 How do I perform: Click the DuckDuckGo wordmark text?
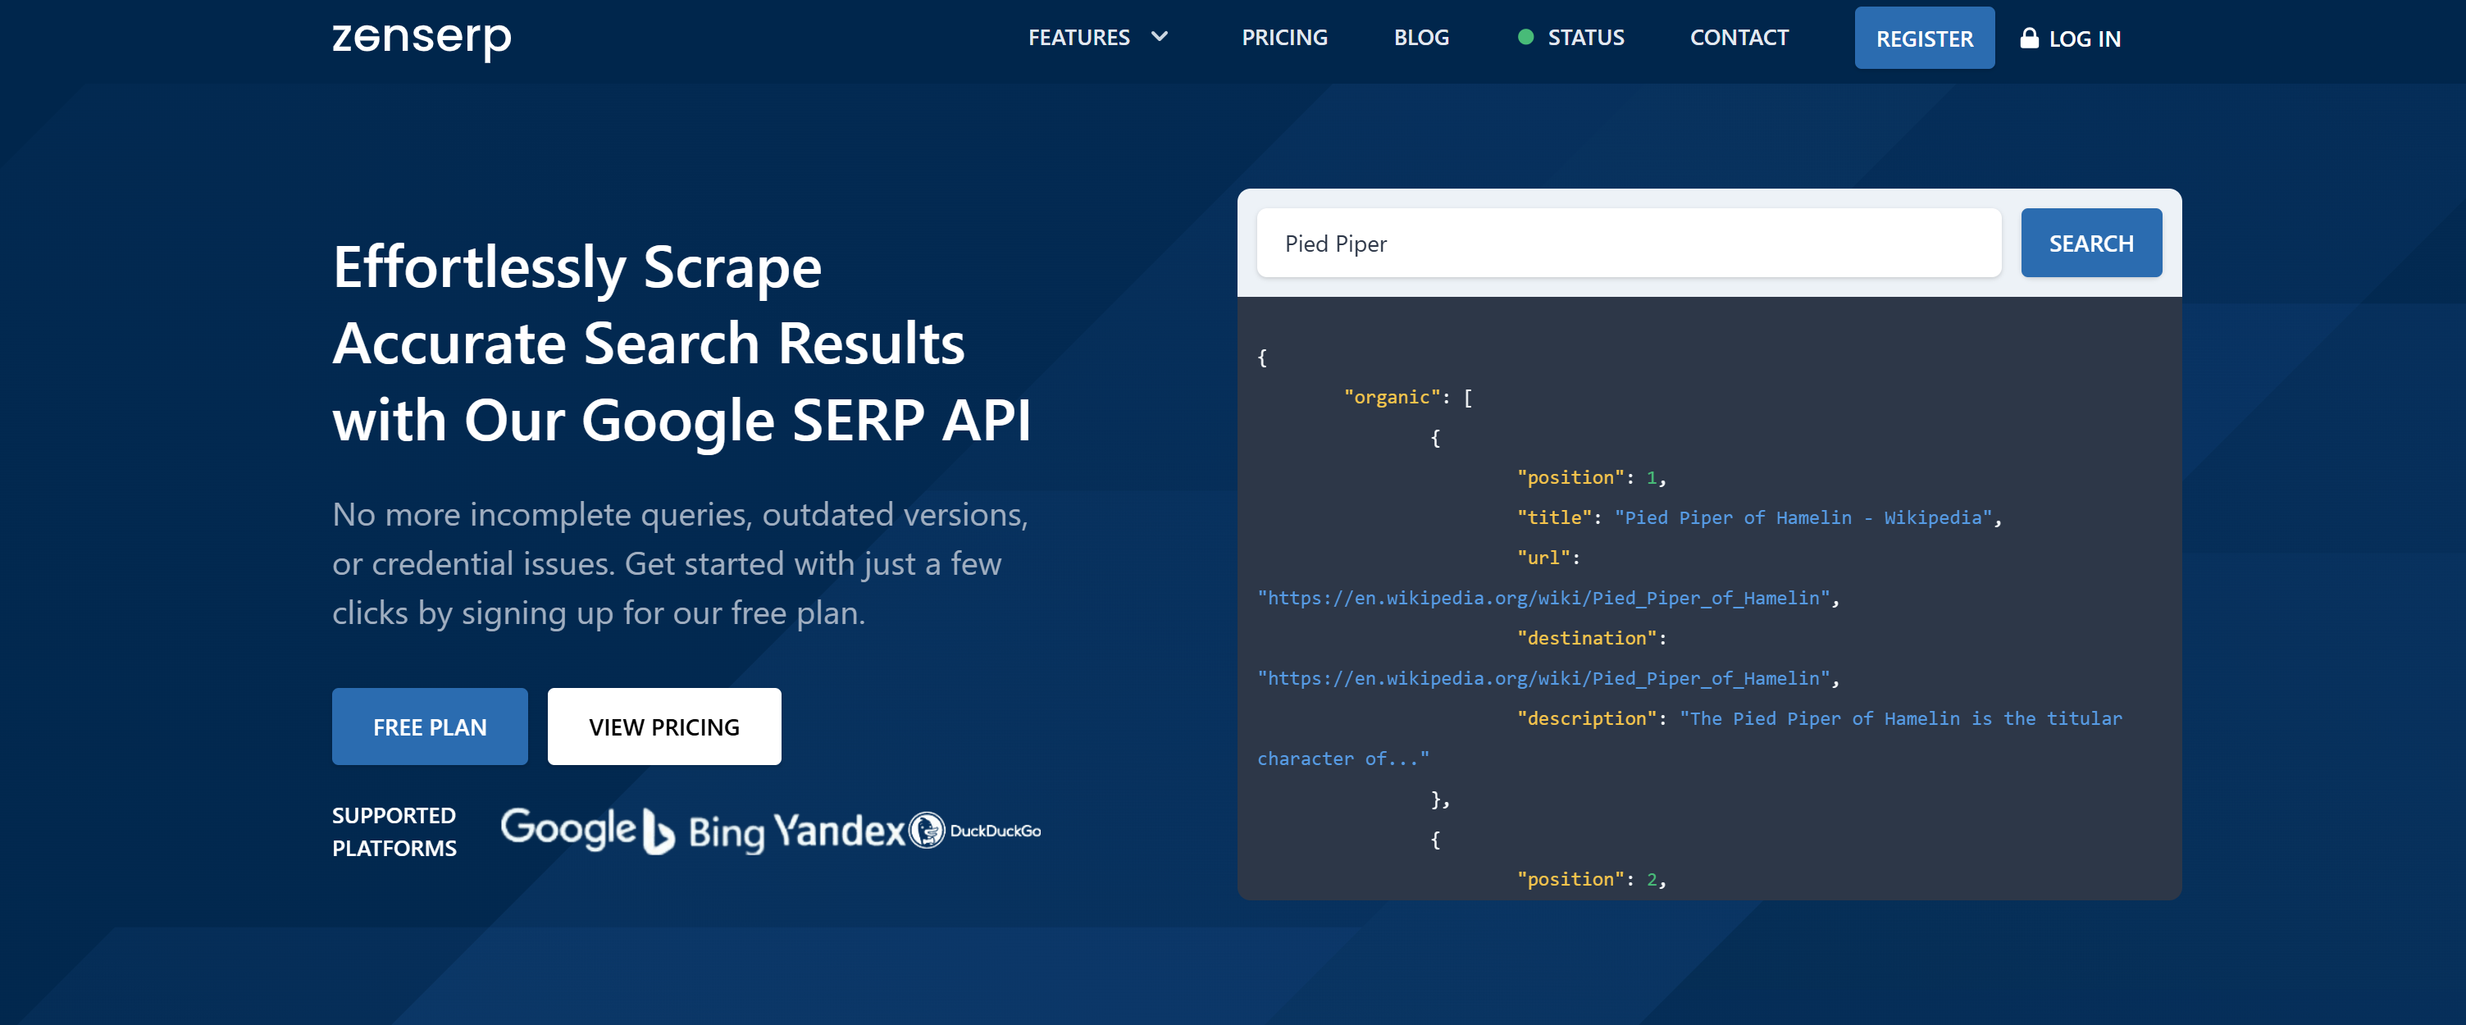(995, 831)
